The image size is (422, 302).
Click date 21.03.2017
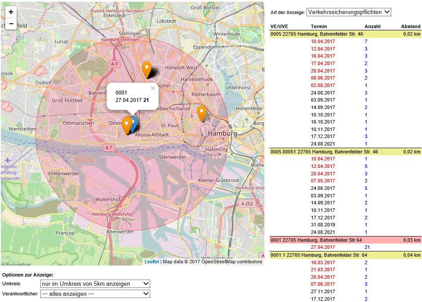tap(323, 269)
